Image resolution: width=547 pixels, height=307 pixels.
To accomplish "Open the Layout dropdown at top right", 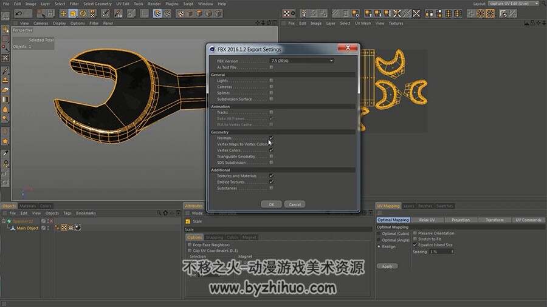I will pyautogui.click(x=513, y=4).
